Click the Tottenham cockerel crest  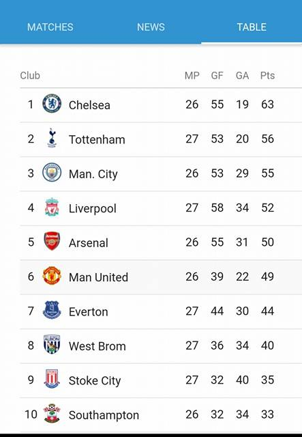(52, 138)
